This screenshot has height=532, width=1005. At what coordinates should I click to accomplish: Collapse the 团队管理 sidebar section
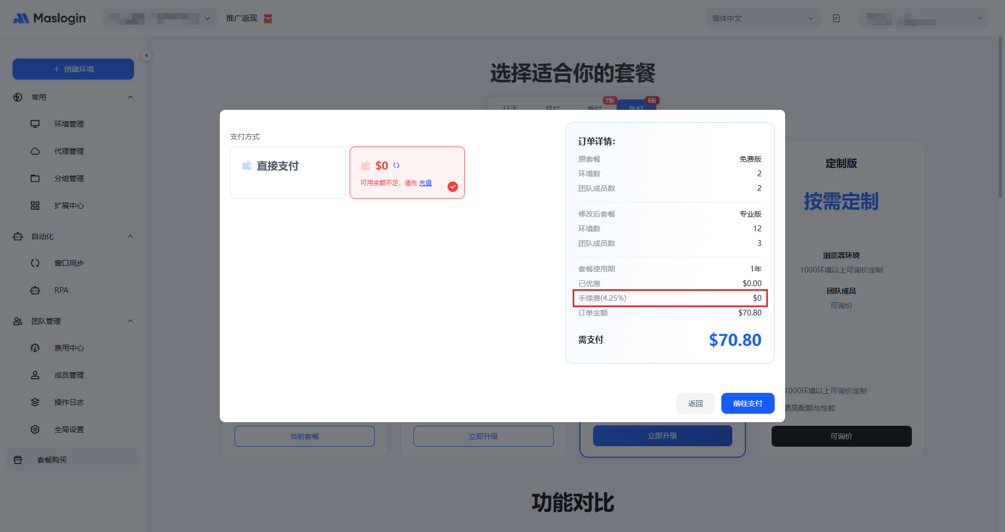click(130, 321)
